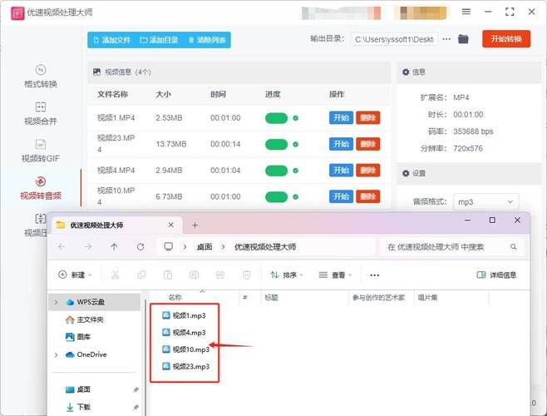Select 图库 in navigation pane
The height and width of the screenshot is (416, 547).
(78, 337)
